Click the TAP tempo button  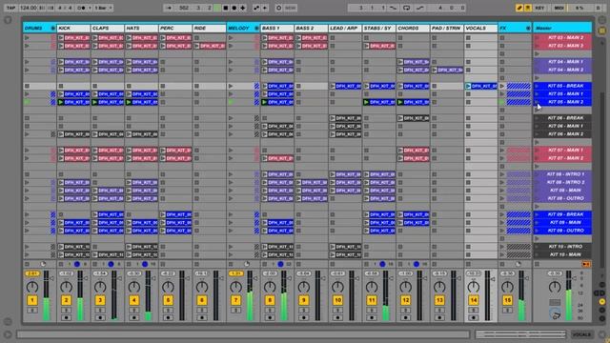click(10, 8)
